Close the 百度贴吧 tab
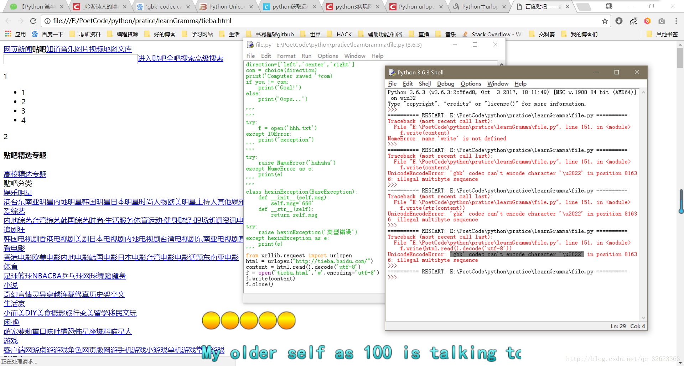This screenshot has height=366, width=684. (x=568, y=6)
